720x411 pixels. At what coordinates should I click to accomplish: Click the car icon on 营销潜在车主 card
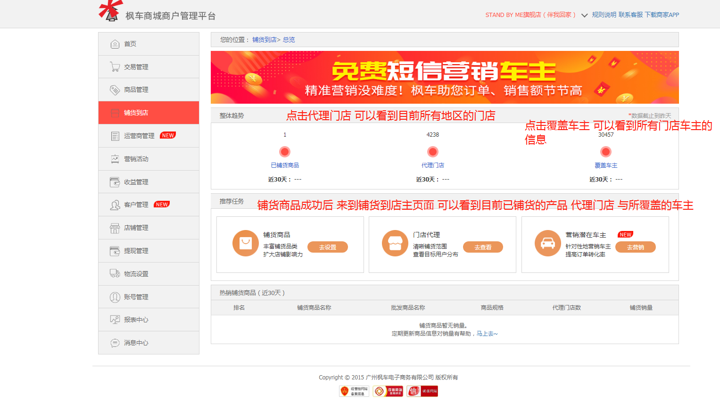tap(547, 244)
